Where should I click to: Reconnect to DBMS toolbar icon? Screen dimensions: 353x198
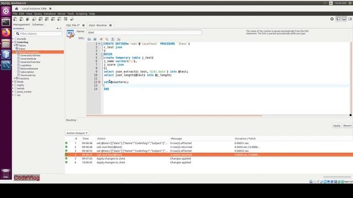pos(72,19)
